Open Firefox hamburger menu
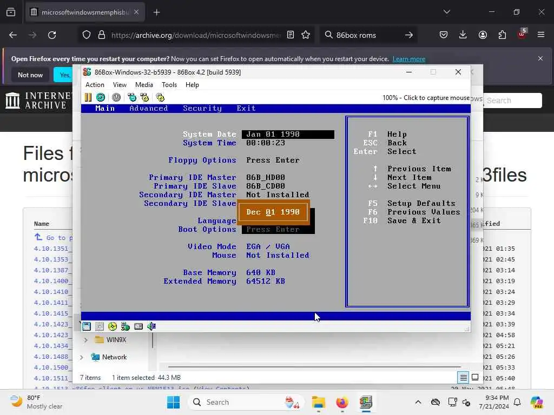The width and height of the screenshot is (554, 415). [541, 35]
